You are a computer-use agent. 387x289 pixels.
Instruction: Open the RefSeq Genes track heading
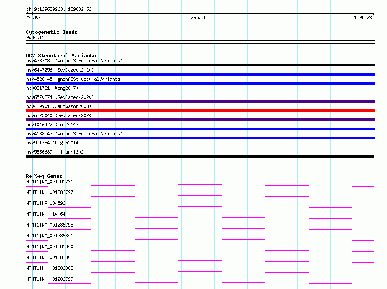(x=44, y=176)
